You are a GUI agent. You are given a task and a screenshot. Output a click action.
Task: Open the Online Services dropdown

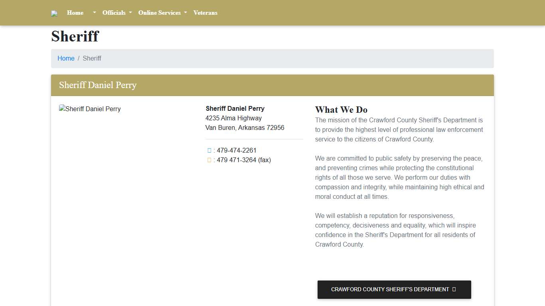[x=162, y=13]
